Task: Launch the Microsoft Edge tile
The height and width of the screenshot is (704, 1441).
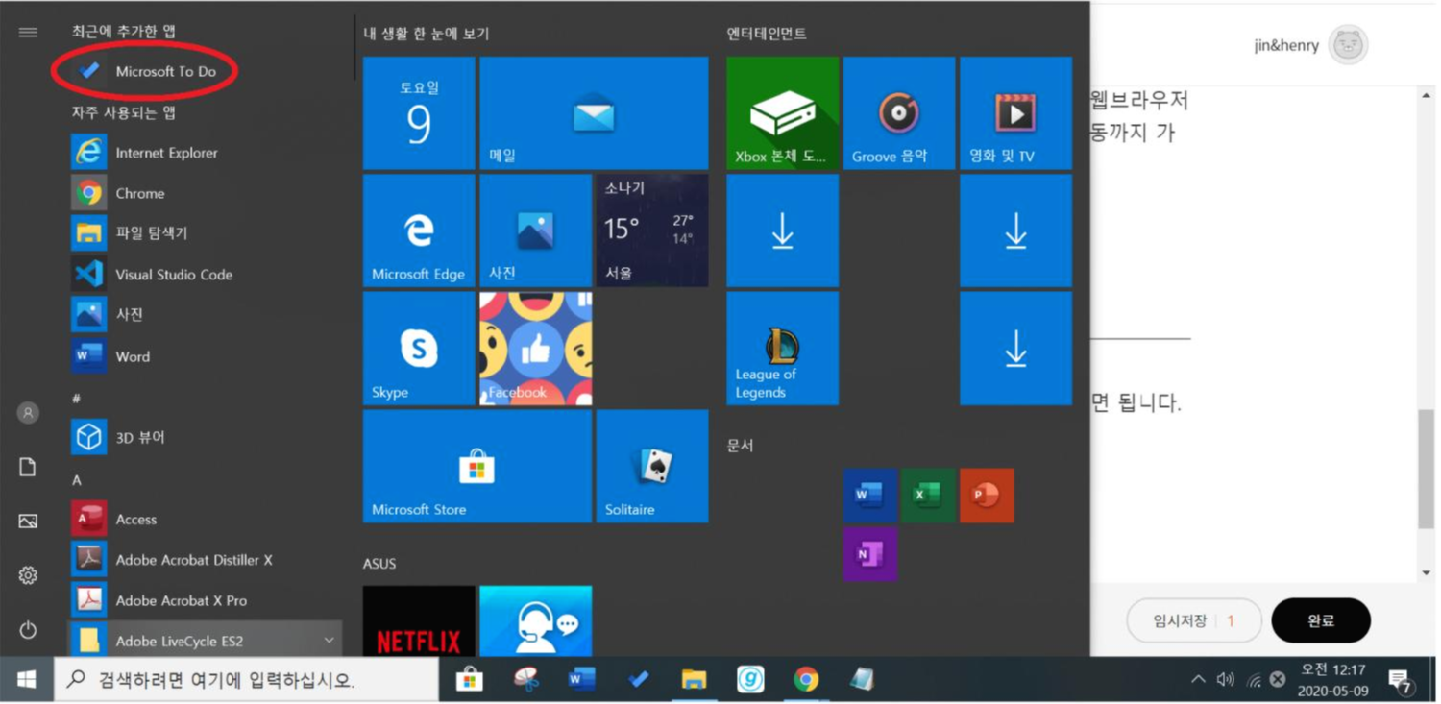Action: pos(419,231)
